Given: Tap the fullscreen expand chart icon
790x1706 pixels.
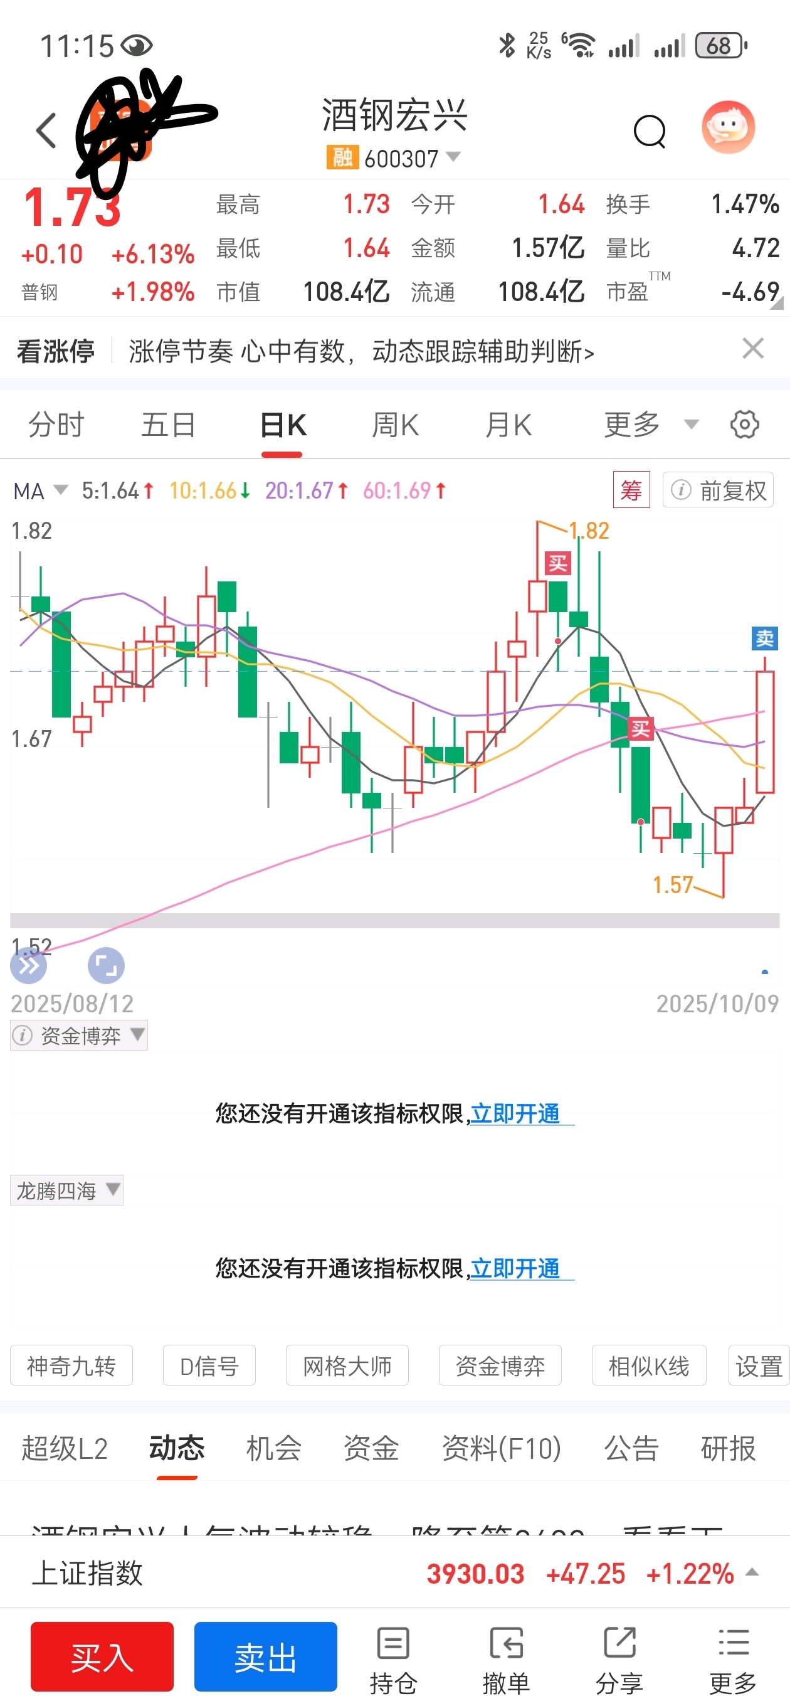Looking at the screenshot, I should 106,966.
